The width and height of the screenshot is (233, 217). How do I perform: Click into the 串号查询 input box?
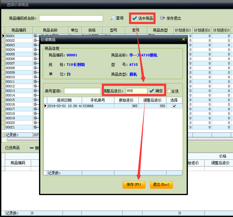tap(82, 91)
